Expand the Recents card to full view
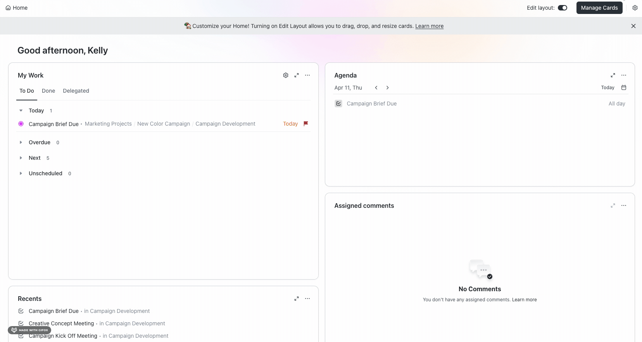642x342 pixels. click(x=297, y=299)
